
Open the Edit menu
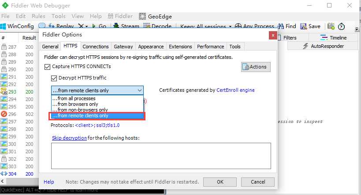(20, 16)
